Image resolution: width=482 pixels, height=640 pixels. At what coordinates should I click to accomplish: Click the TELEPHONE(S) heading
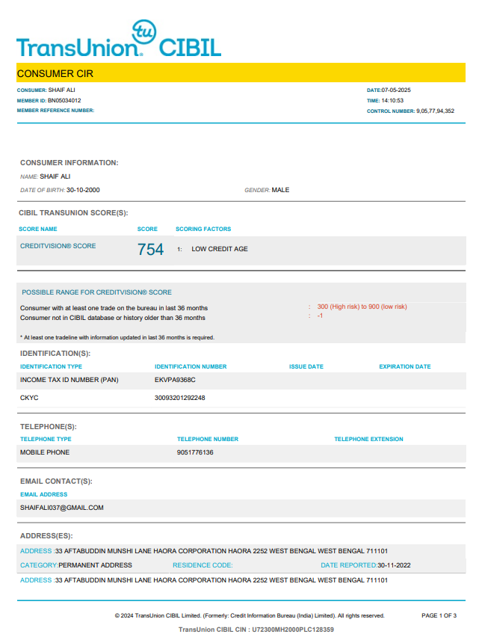pos(48,427)
